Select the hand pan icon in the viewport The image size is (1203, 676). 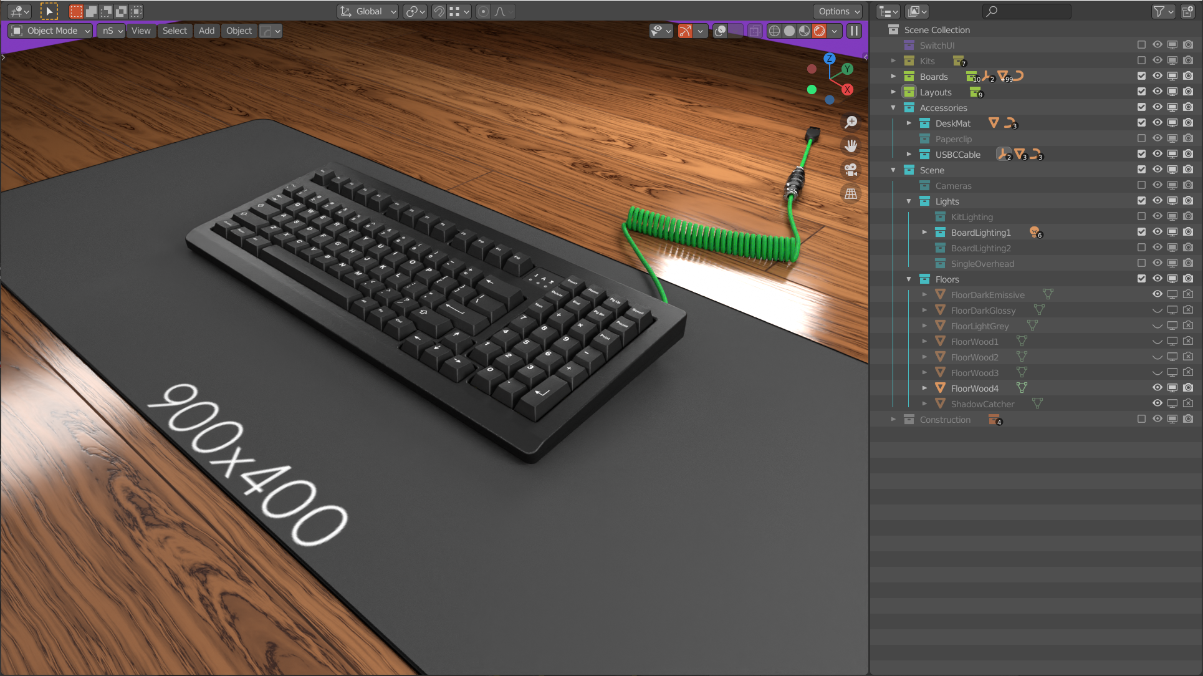(851, 146)
